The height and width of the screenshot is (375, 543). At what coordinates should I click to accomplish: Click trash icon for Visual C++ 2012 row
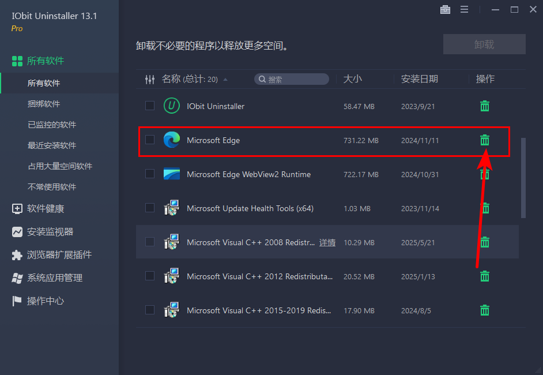484,276
